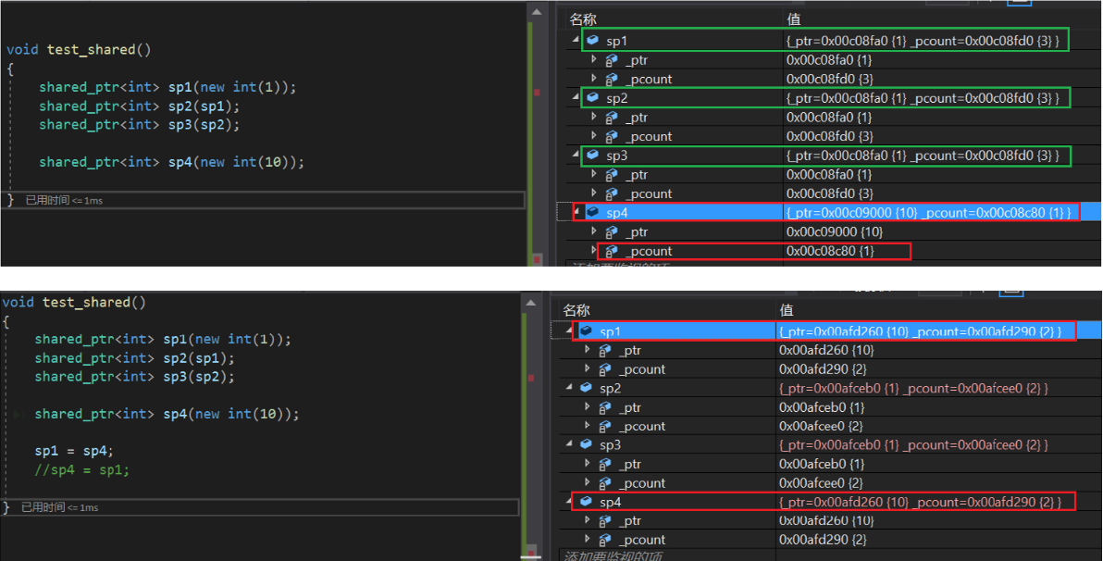
Task: Click field icon of sp1's _ptr 0x00c08fa0
Action: click(x=612, y=60)
